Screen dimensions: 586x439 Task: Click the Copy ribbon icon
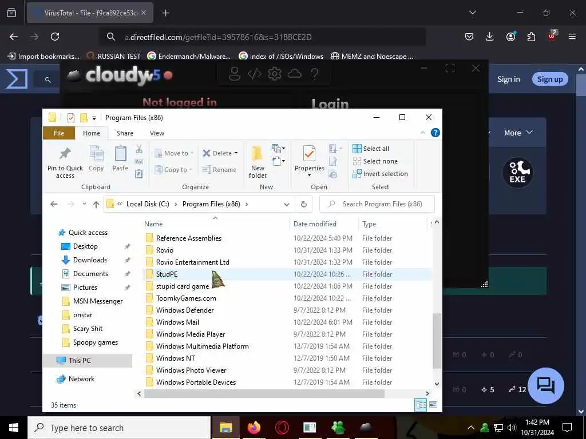[x=96, y=153]
